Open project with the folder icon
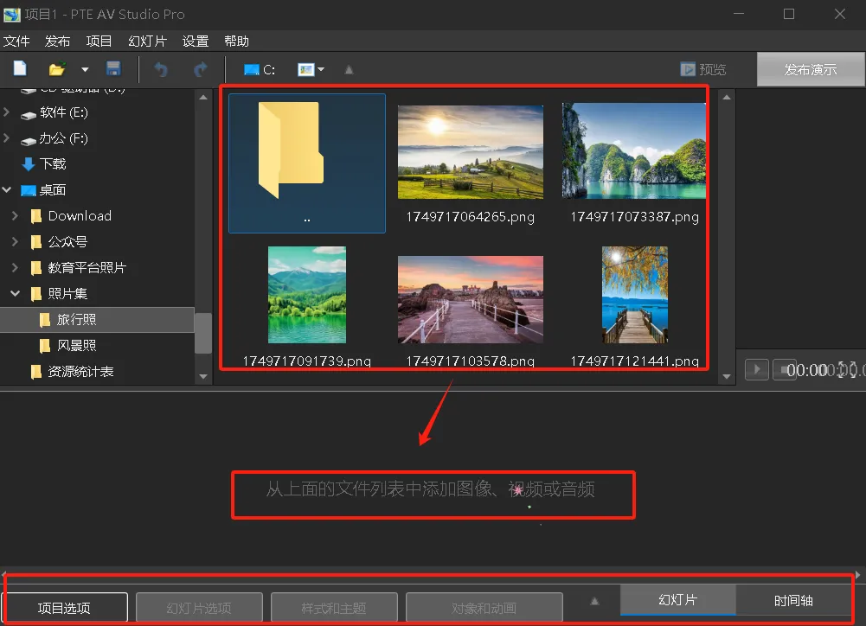This screenshot has height=626, width=866. [57, 69]
